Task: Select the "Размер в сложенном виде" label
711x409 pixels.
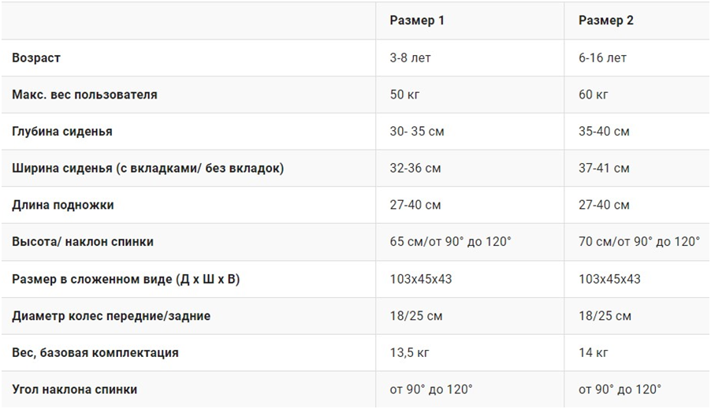Action: pos(125,279)
